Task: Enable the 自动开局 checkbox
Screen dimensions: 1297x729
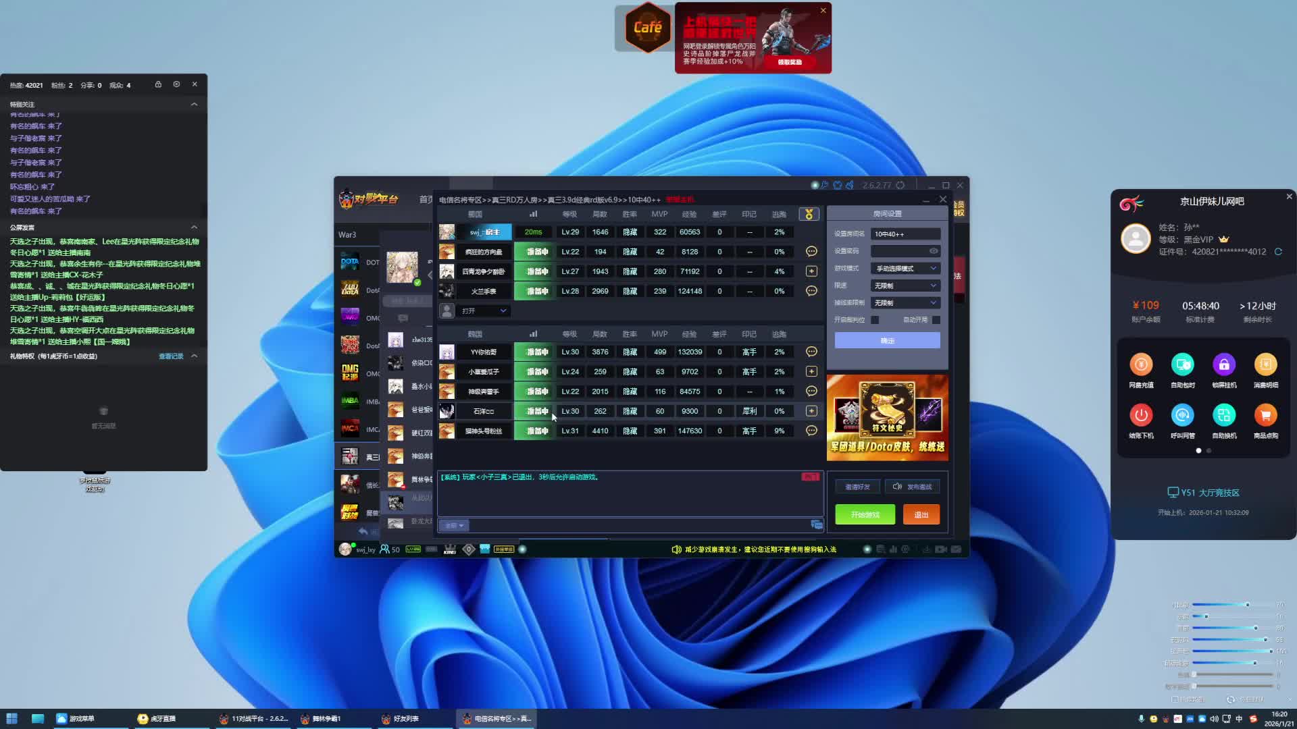Action: (936, 320)
